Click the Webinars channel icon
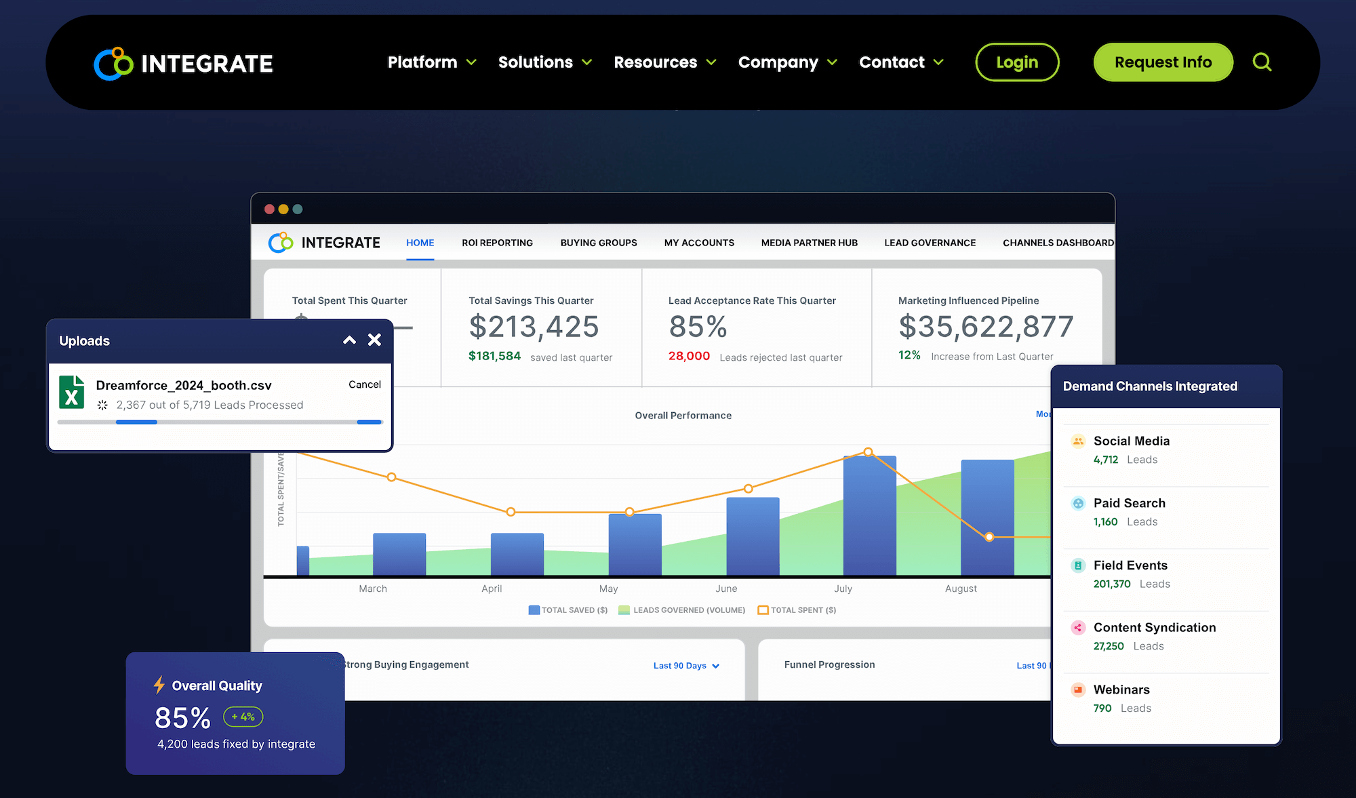This screenshot has width=1356, height=798. 1078,690
